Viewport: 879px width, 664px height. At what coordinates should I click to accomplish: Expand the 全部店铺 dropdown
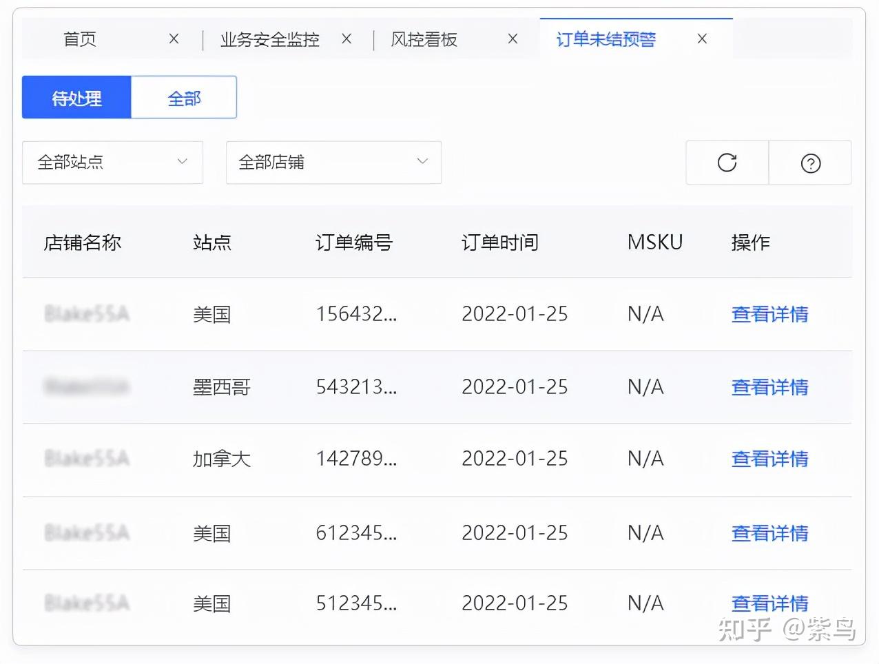(333, 163)
